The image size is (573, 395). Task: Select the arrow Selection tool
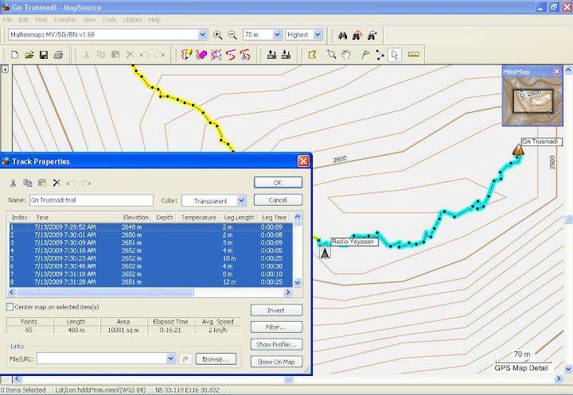pos(395,55)
